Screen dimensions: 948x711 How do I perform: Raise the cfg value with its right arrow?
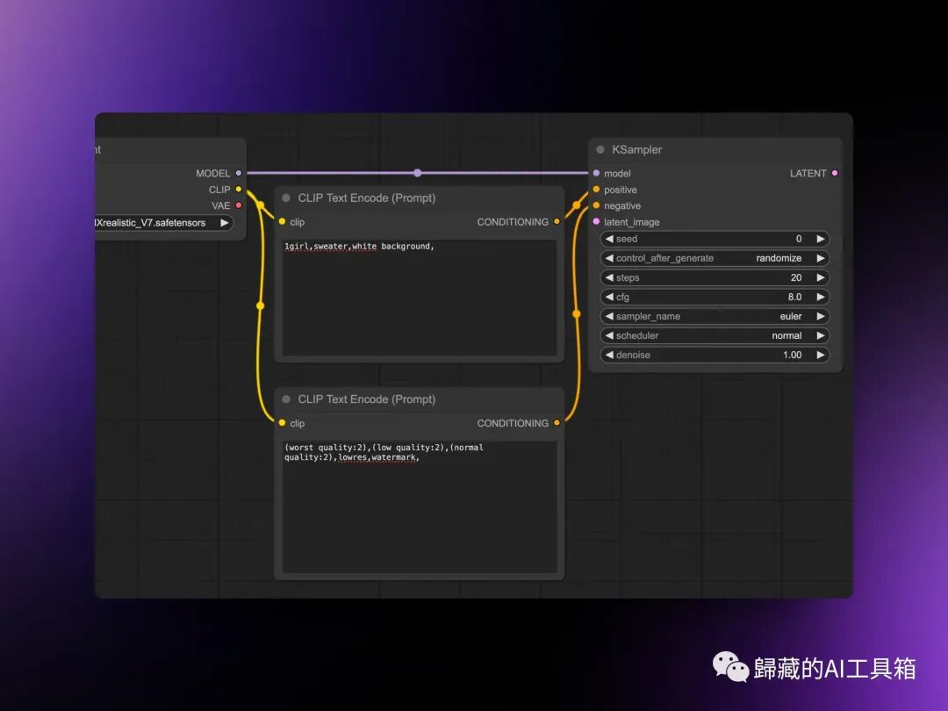point(821,297)
